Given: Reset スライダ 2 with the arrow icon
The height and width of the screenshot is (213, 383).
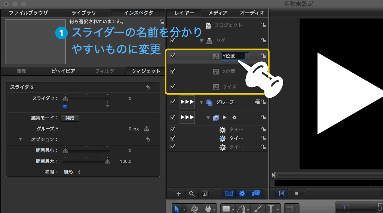Looking at the screenshot, I should click(148, 87).
